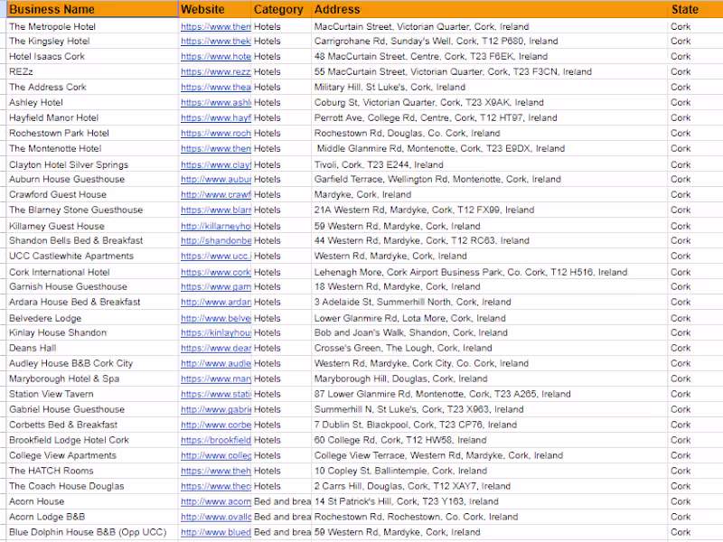Open Killarney Guest House website link

tap(216, 227)
